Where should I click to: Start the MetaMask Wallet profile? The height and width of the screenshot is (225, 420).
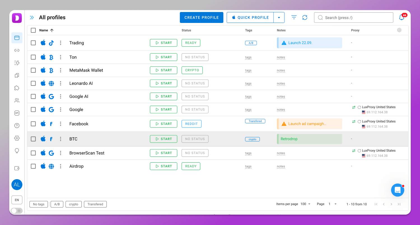(164, 70)
